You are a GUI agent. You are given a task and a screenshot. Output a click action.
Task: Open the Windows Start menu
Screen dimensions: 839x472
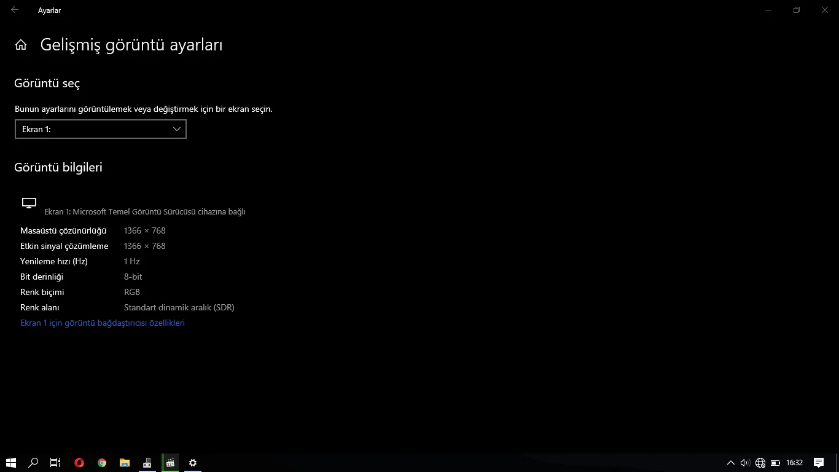[10, 463]
